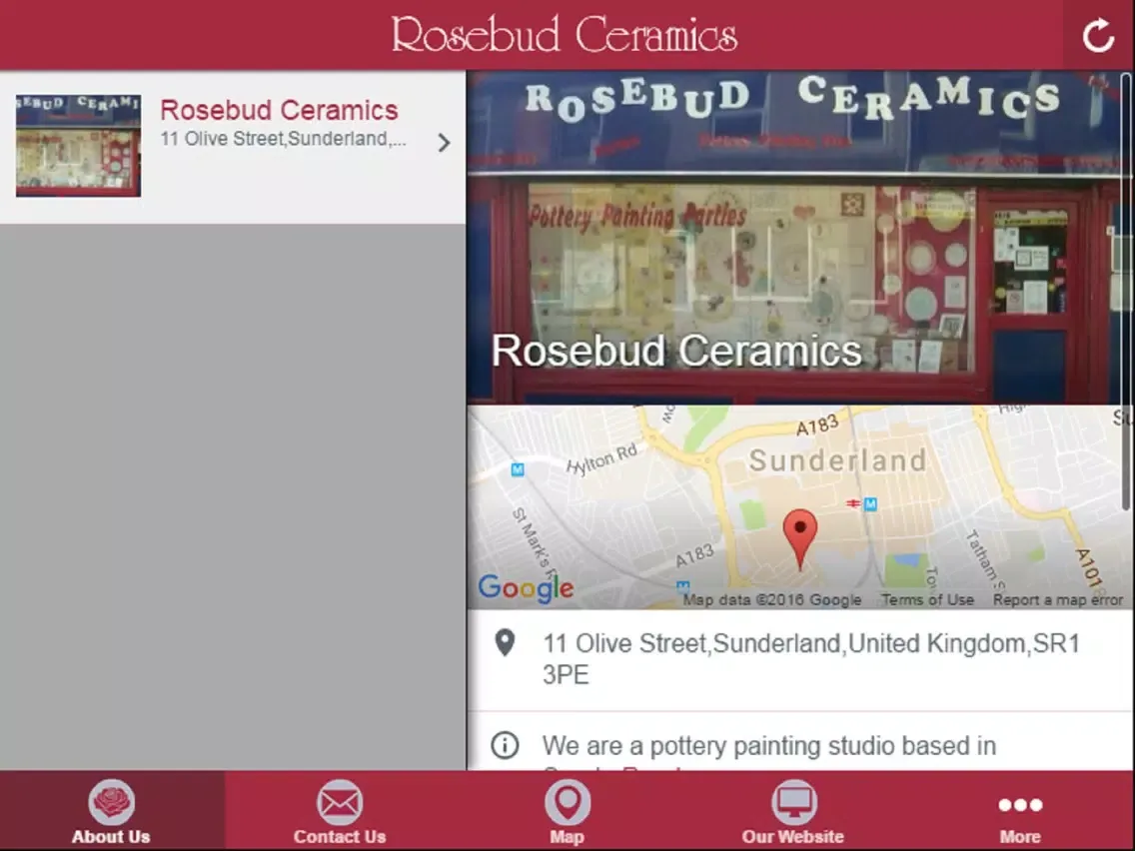Click the detail panel vertical scrollbar

pyautogui.click(x=1128, y=290)
